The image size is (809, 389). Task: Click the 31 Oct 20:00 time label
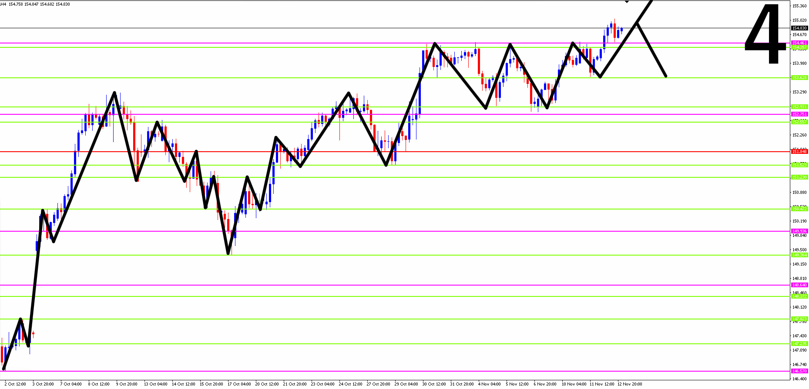click(462, 384)
